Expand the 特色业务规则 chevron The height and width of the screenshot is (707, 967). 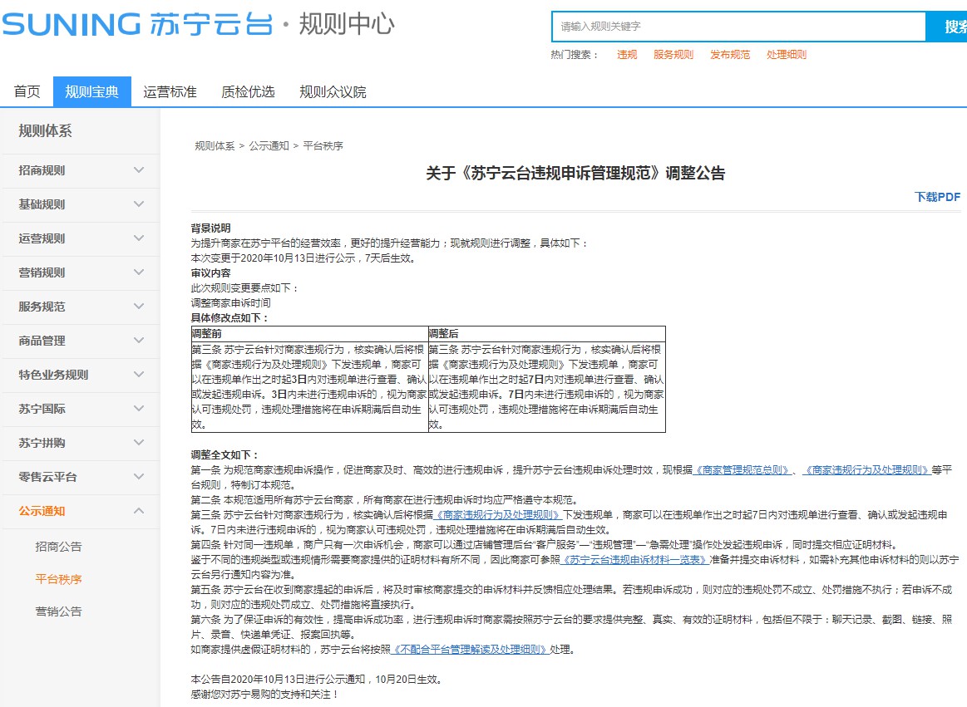pos(139,374)
